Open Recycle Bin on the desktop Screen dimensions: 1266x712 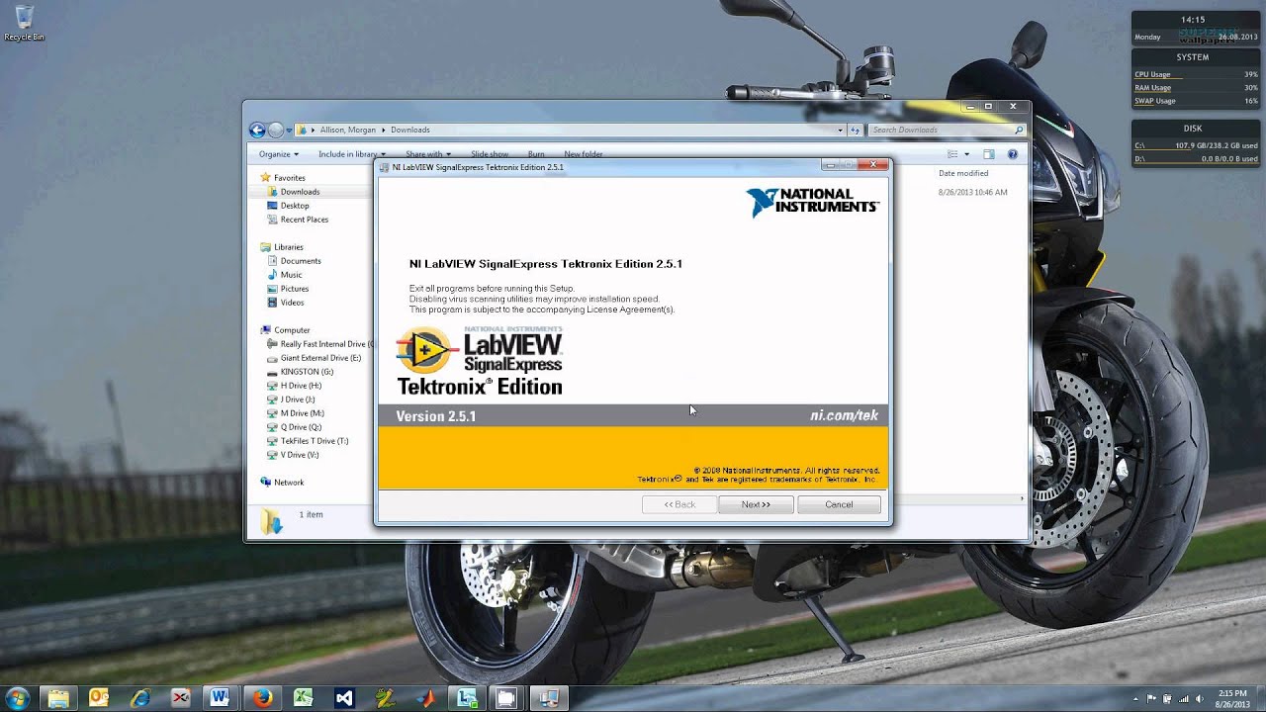[24, 23]
